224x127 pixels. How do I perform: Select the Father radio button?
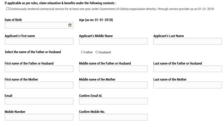82,52
